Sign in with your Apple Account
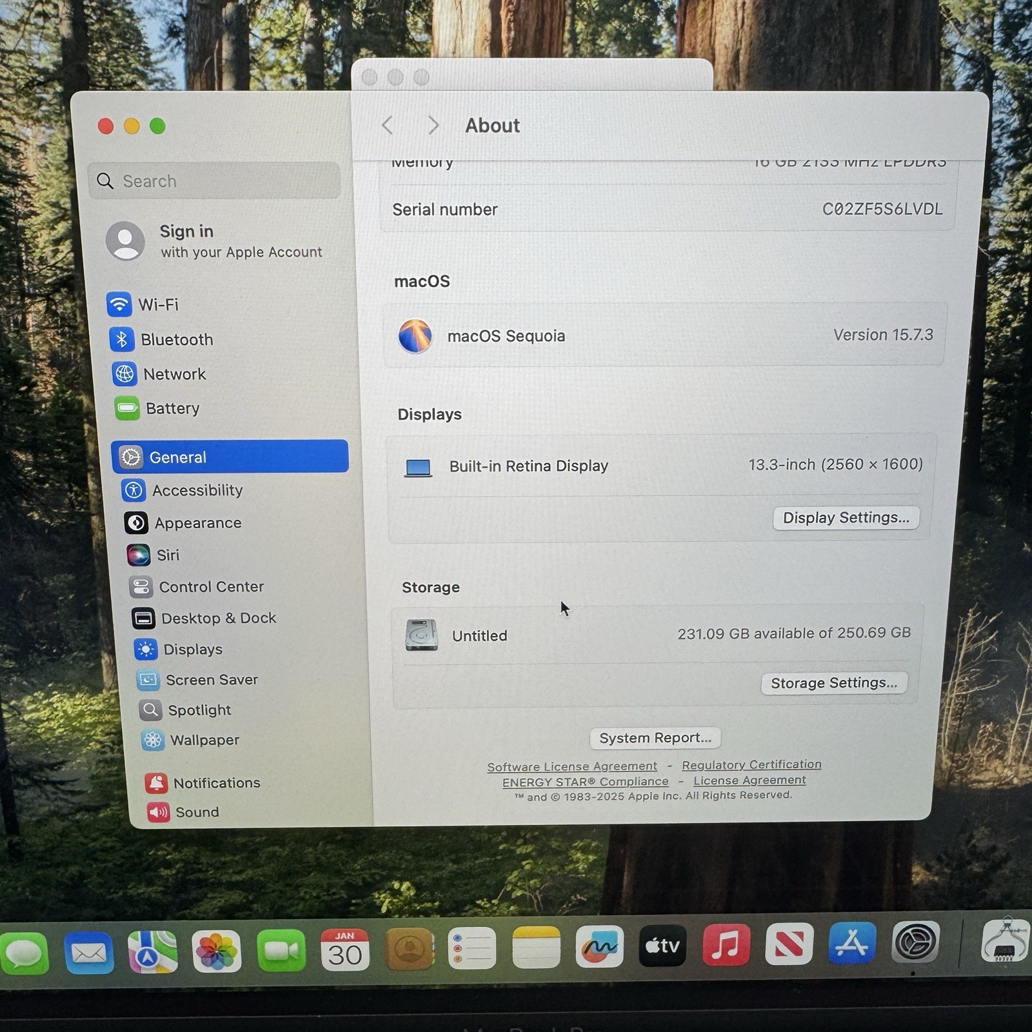Screen dimensions: 1032x1032 [x=214, y=241]
